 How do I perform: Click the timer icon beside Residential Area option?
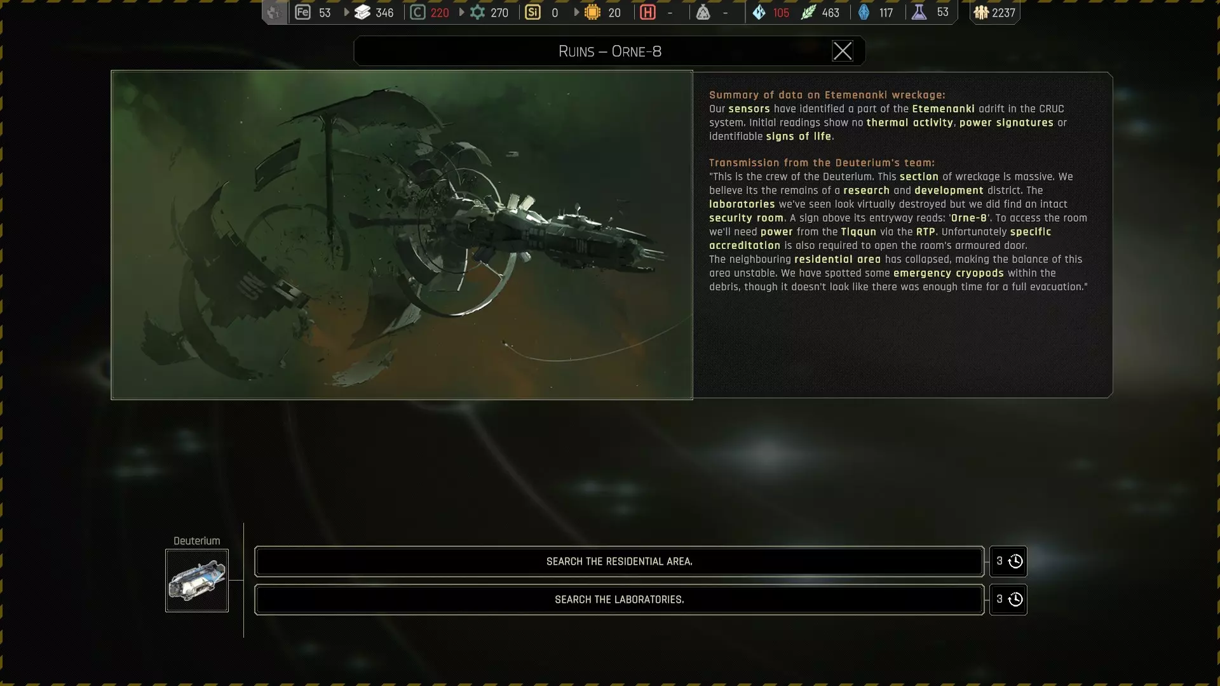(x=1015, y=562)
